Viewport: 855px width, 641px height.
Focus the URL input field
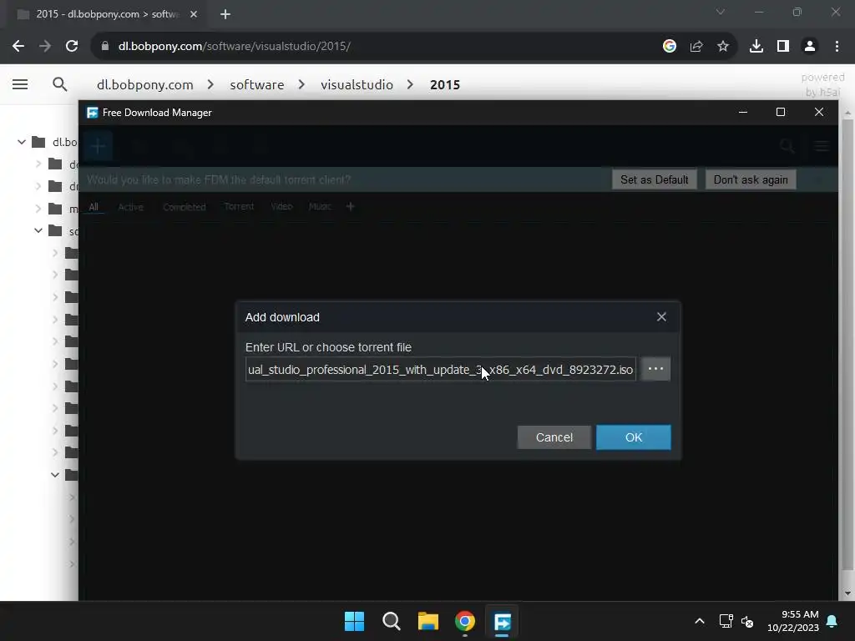441,370
